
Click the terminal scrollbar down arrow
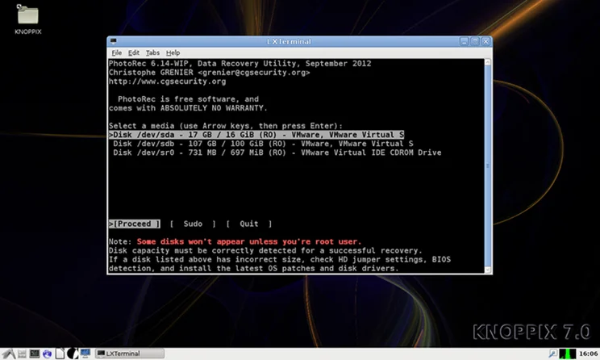tap(488, 270)
